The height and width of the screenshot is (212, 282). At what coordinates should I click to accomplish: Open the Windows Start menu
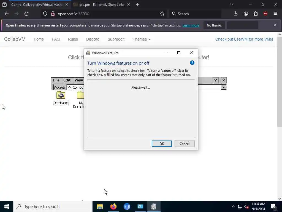(7, 206)
